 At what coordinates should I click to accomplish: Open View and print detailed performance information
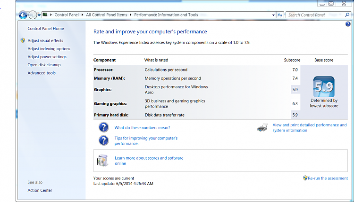tap(310, 128)
